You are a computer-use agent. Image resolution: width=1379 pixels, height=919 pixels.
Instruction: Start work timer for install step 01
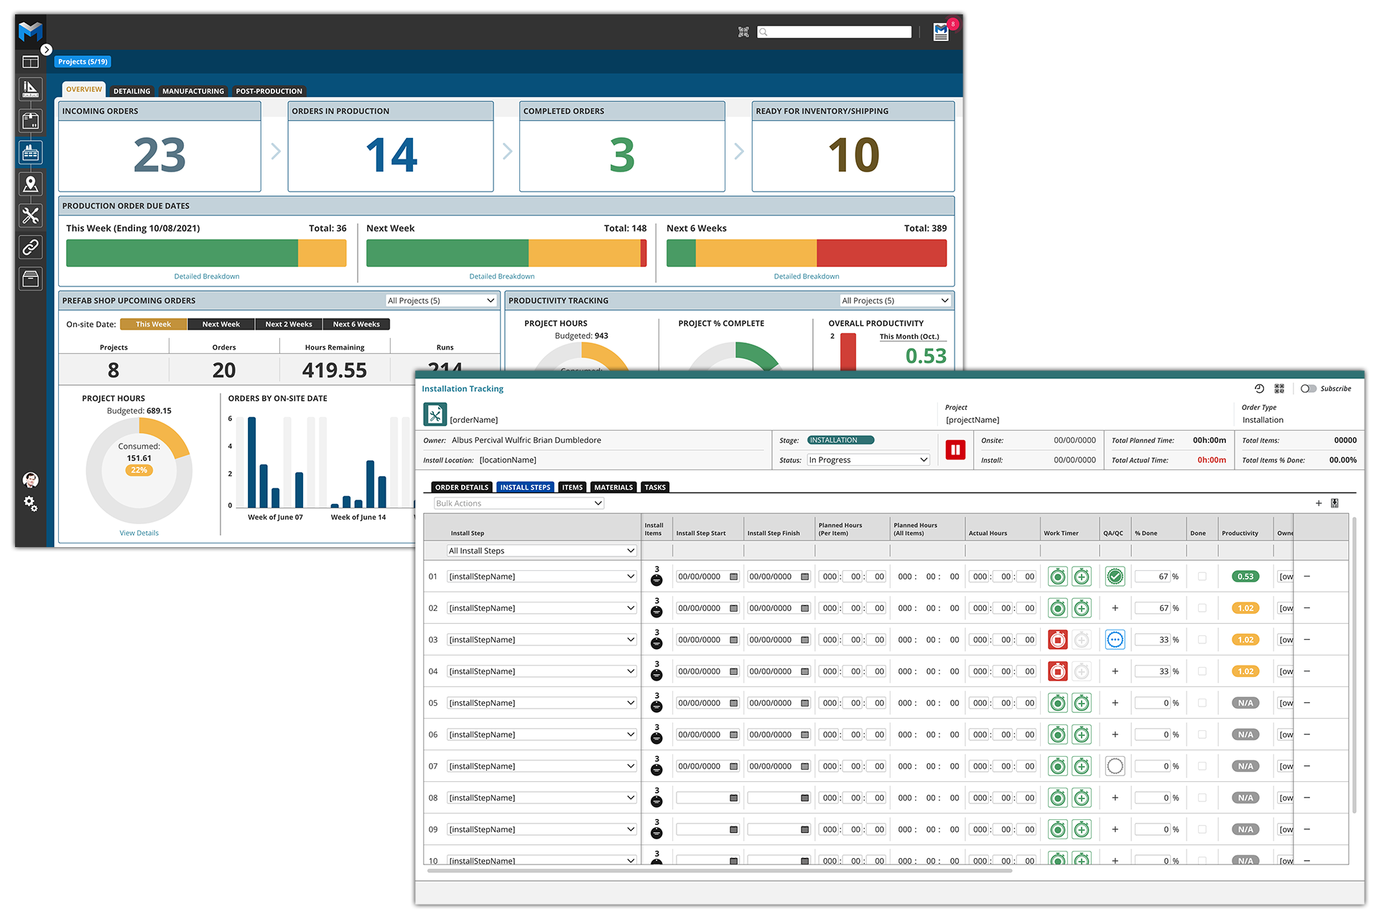[x=1057, y=577]
